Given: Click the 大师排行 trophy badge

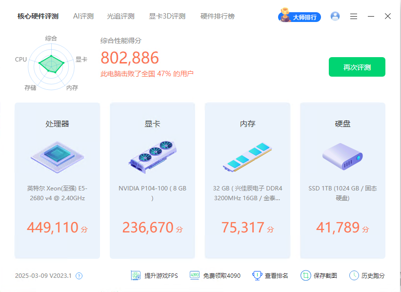Looking at the screenshot, I should [x=299, y=16].
